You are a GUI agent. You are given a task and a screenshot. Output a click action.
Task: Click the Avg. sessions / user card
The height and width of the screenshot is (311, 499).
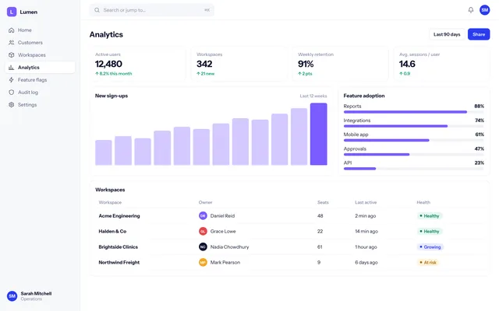442,64
